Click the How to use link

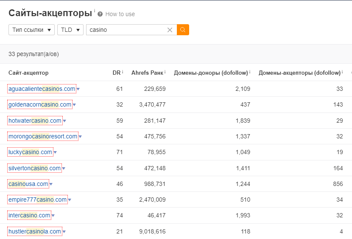tap(120, 14)
